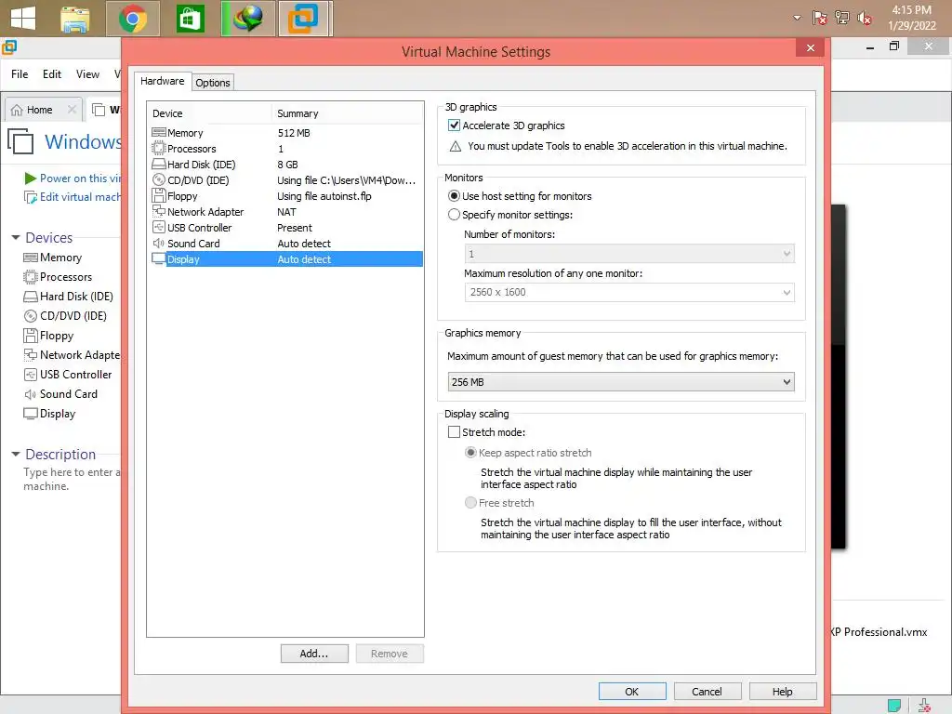
Task: Click the Display monitor icon in the dialog list
Action: (158, 258)
